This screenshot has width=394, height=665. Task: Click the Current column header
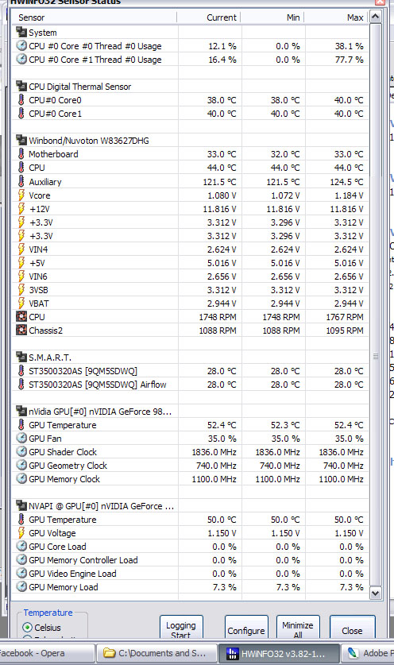pyautogui.click(x=209, y=17)
